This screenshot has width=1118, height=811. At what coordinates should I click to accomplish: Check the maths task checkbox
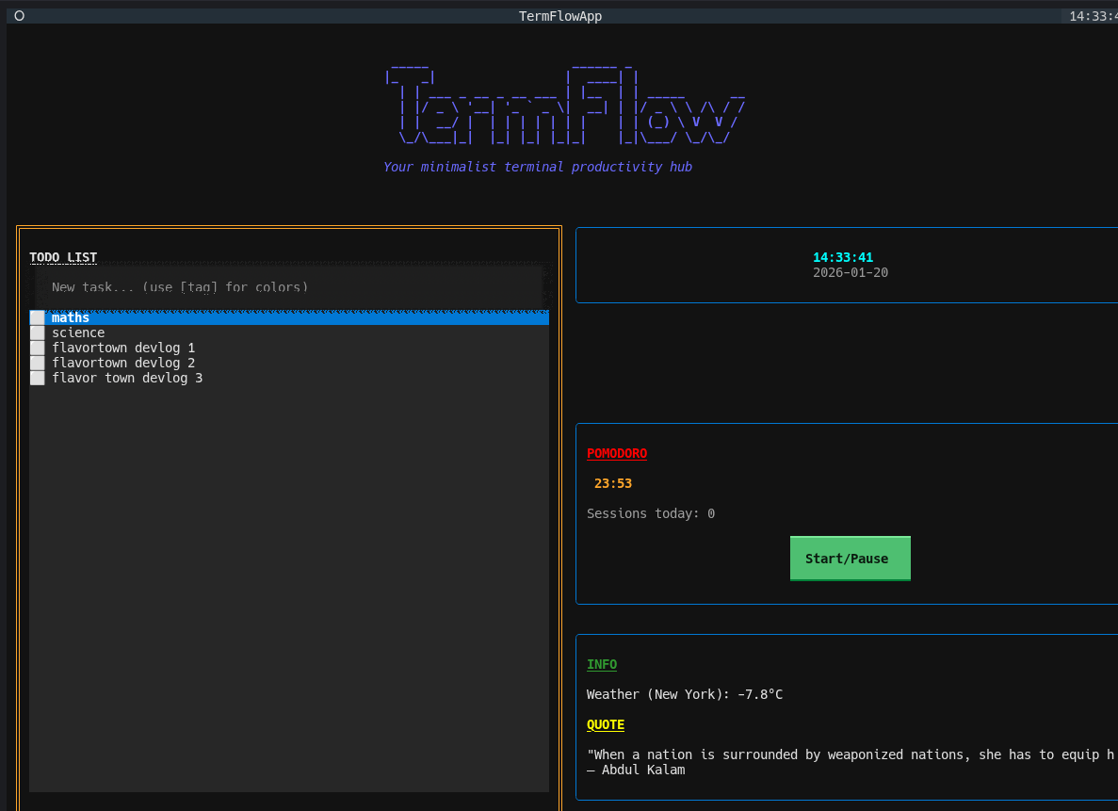point(37,318)
